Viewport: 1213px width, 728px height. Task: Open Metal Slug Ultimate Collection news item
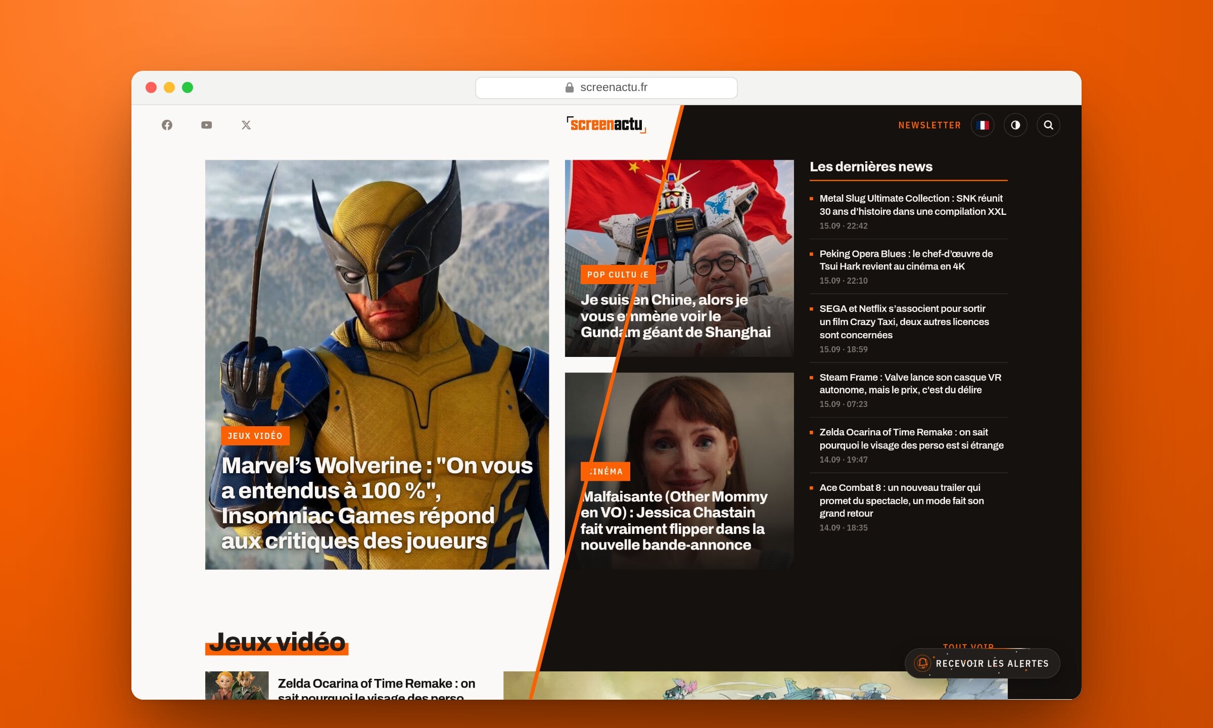click(913, 205)
